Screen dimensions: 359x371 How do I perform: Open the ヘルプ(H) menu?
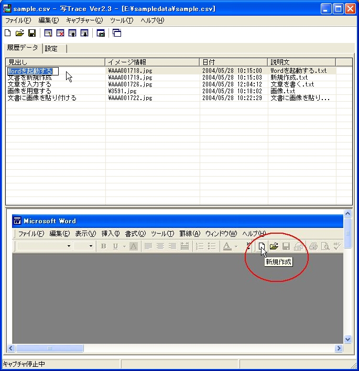(x=152, y=20)
